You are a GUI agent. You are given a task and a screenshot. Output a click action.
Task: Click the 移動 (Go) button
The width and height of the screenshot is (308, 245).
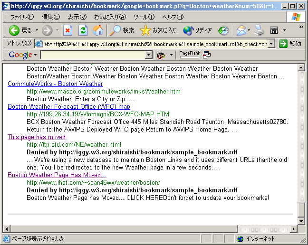[x=290, y=44]
